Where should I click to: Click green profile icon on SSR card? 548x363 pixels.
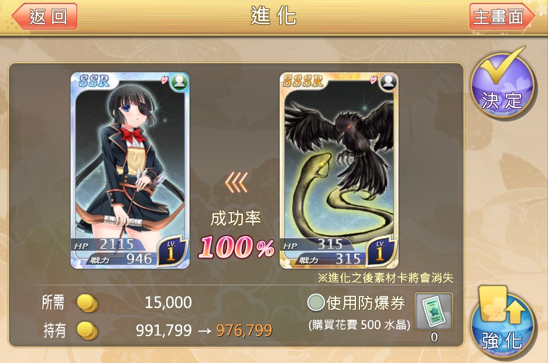coord(179,82)
